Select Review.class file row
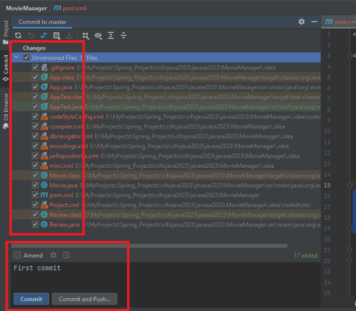 [166, 214]
